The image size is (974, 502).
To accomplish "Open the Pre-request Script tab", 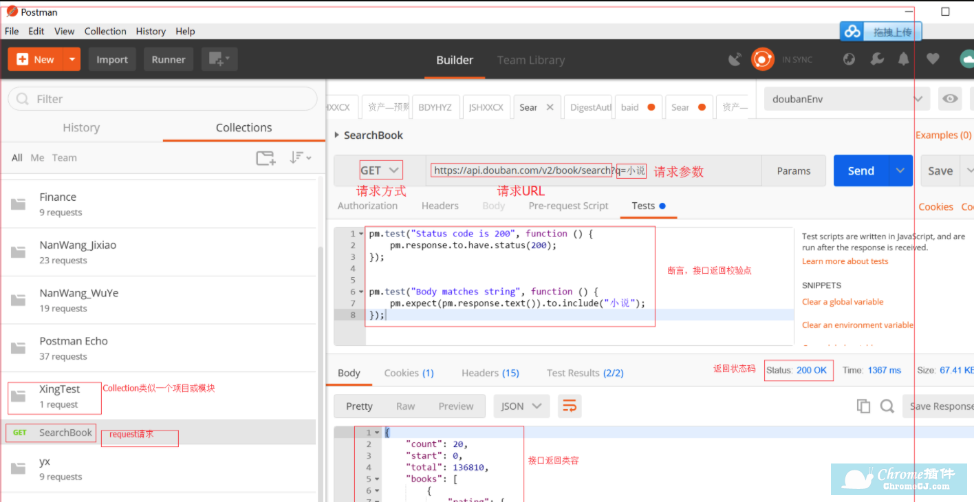I will click(x=568, y=206).
